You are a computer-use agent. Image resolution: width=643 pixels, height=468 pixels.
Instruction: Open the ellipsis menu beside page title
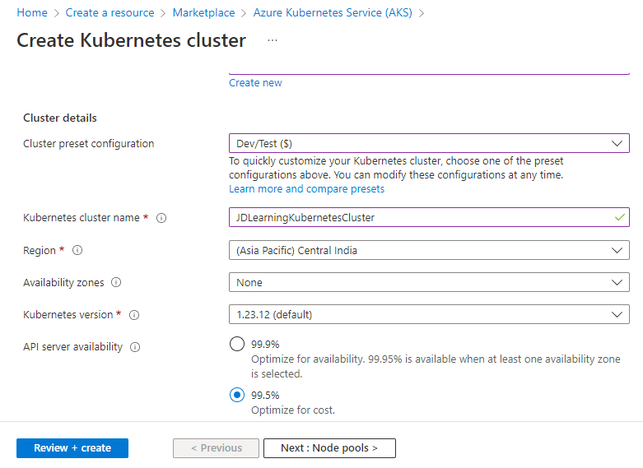(273, 40)
